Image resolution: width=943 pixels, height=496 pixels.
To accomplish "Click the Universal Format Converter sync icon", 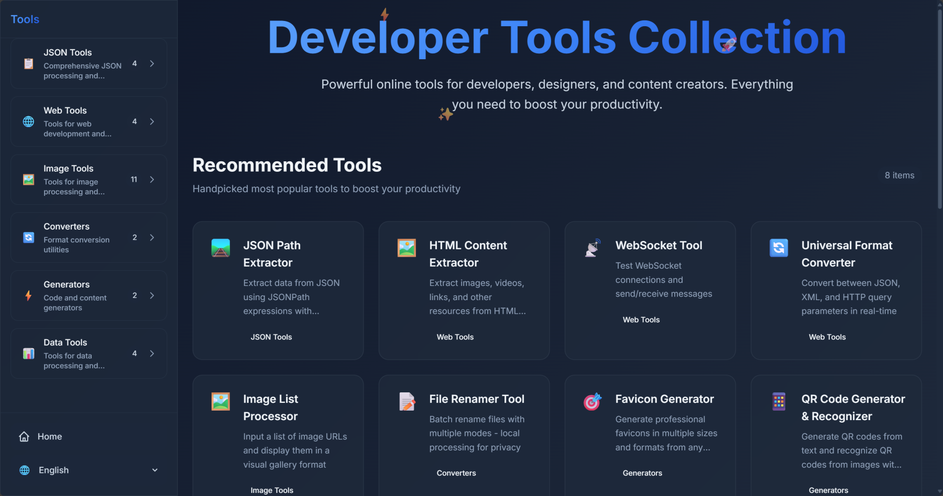I will (778, 248).
